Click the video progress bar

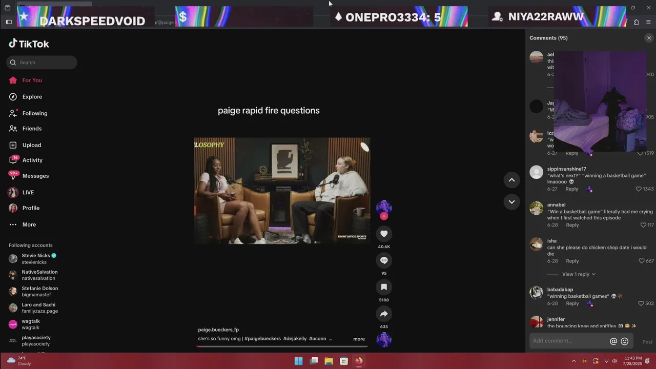tap(282, 346)
